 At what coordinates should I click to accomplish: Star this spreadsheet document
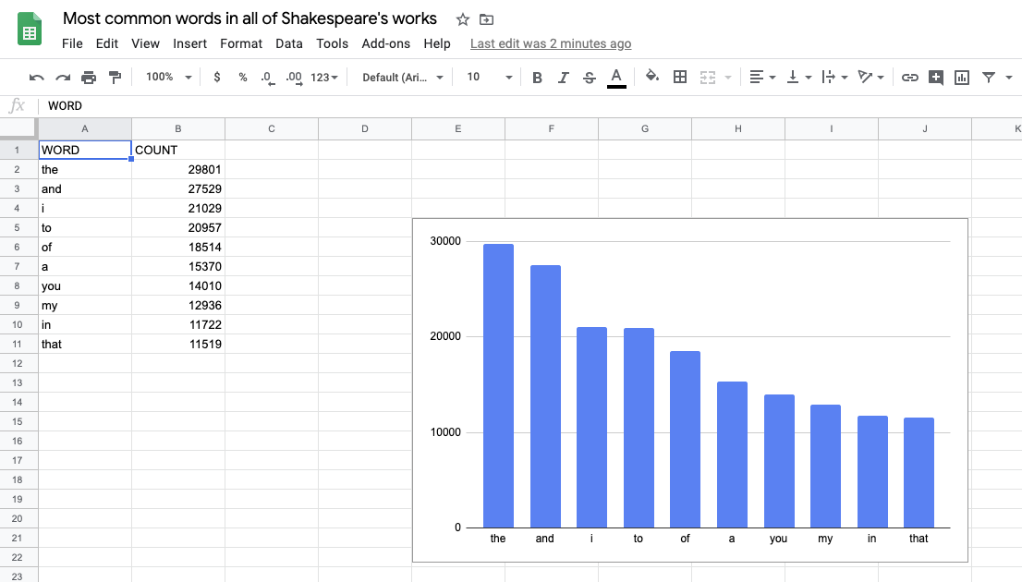pos(463,19)
